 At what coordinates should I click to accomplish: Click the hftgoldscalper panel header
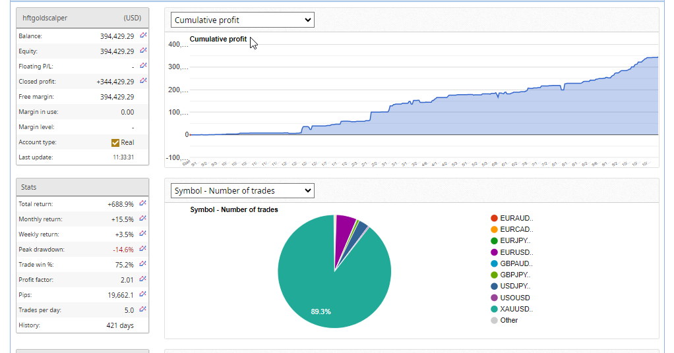pyautogui.click(x=82, y=18)
